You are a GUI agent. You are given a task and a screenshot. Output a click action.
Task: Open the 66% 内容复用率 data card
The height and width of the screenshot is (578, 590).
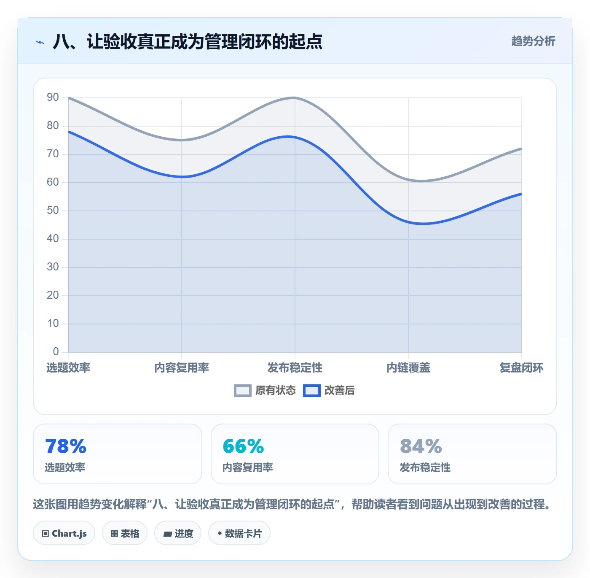[295, 454]
